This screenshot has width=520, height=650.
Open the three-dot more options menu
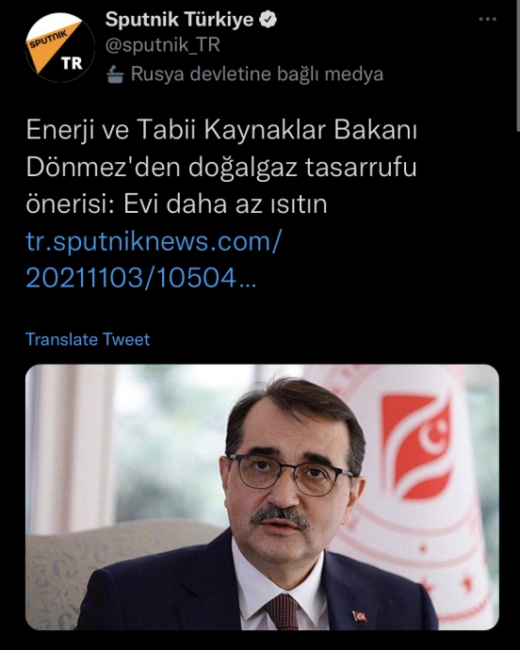(x=487, y=19)
